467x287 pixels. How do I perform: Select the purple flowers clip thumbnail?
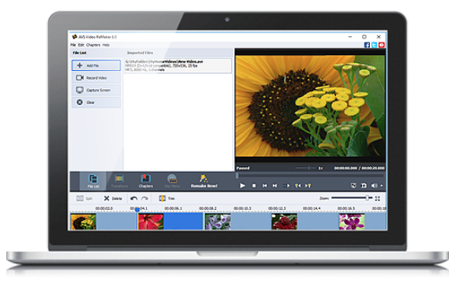[x=218, y=222]
